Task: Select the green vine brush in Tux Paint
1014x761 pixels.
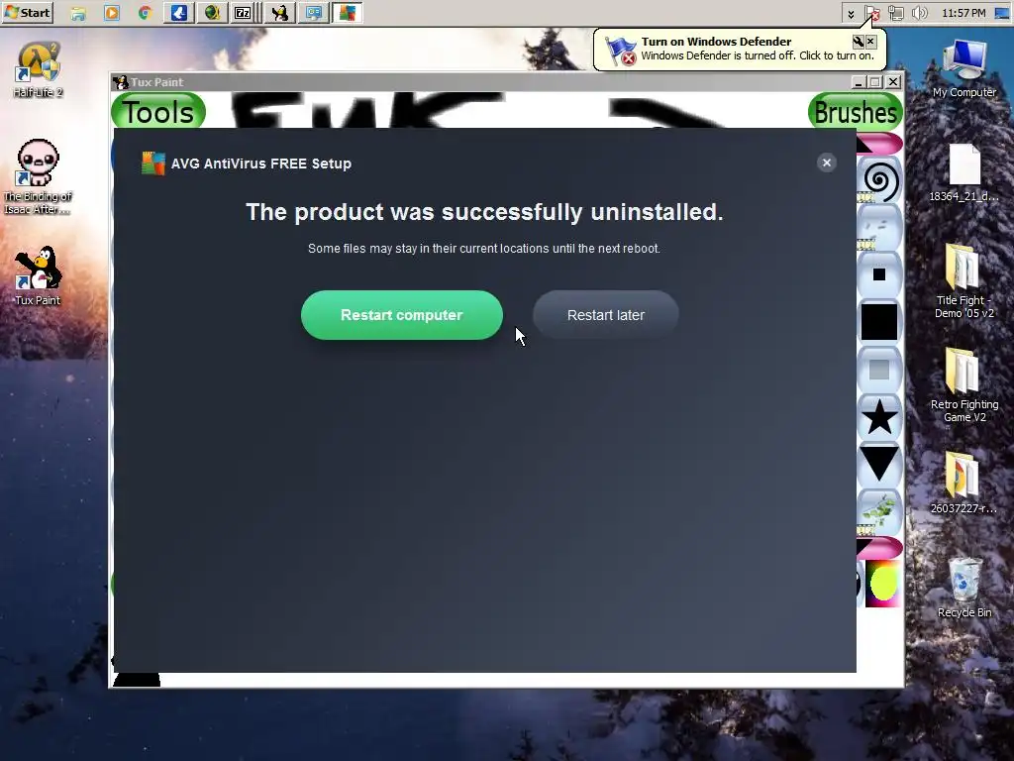Action: coord(879,512)
